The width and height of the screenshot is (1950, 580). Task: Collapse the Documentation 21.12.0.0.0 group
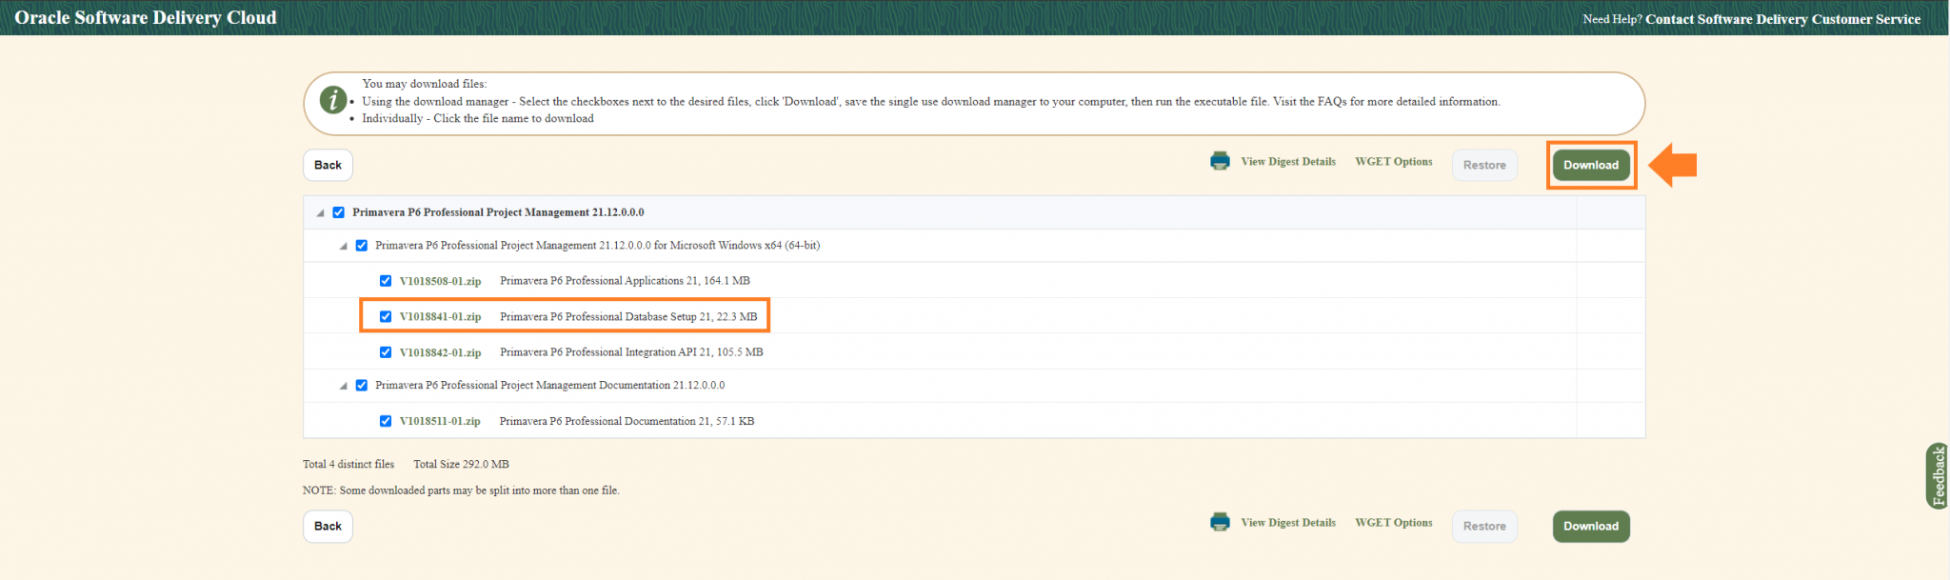(x=343, y=387)
